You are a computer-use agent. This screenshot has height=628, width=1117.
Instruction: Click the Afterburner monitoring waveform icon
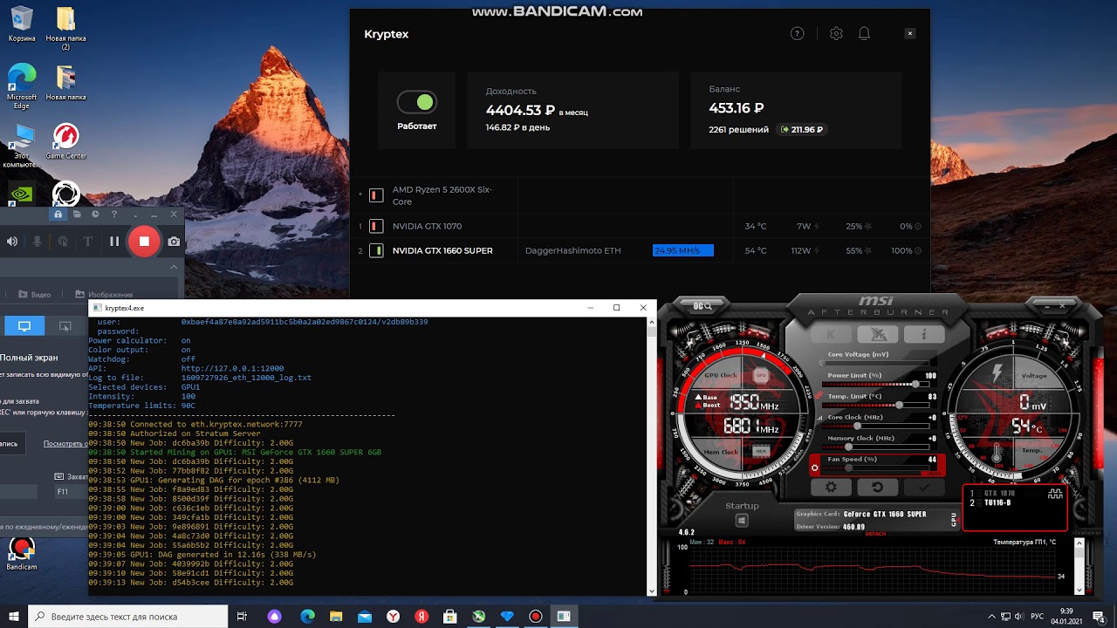tap(1055, 494)
